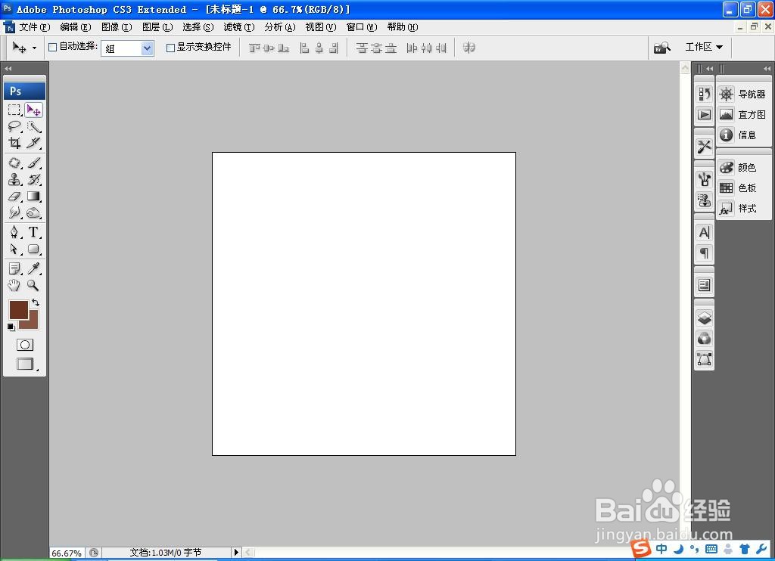Image resolution: width=775 pixels, height=561 pixels.
Task: Select the Eraser tool
Action: tap(14, 196)
